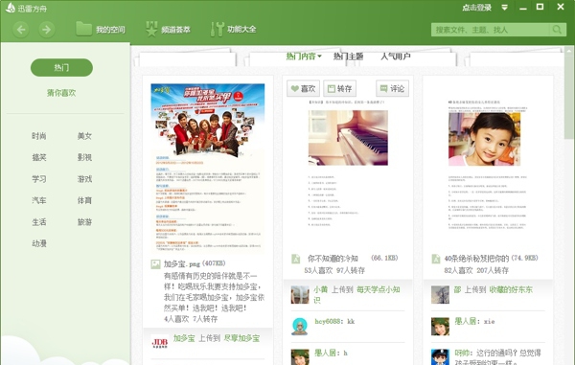Click the JDB avatar logo
The height and width of the screenshot is (365, 575).
(x=160, y=342)
